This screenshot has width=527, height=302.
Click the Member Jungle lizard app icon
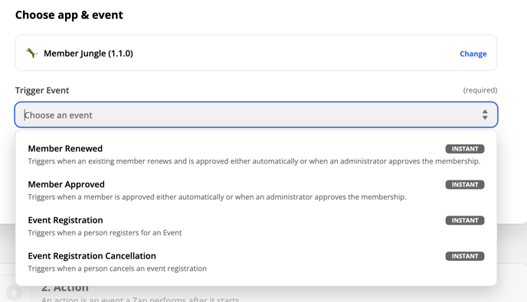[31, 53]
